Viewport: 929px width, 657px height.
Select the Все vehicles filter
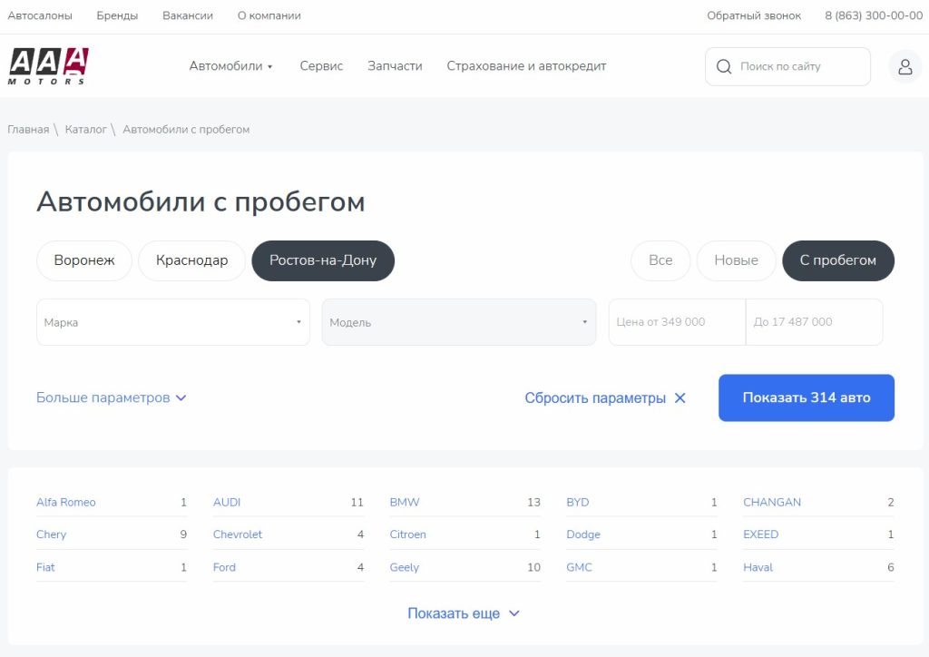pos(660,260)
